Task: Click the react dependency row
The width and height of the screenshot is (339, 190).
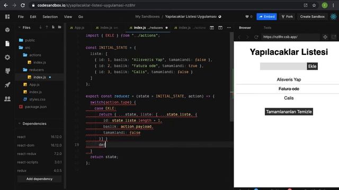Action: (39, 137)
